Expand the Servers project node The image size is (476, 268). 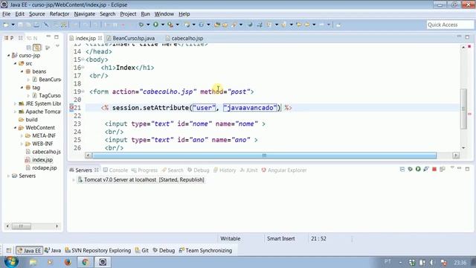pyautogui.click(x=8, y=176)
